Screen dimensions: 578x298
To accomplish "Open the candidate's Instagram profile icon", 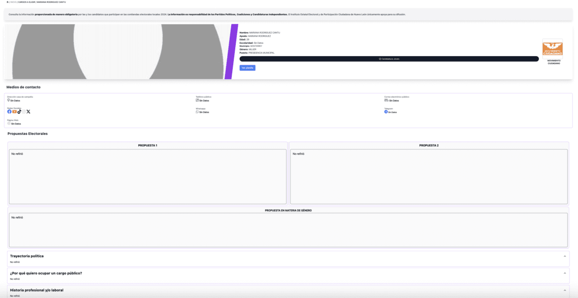I will (x=23, y=112).
